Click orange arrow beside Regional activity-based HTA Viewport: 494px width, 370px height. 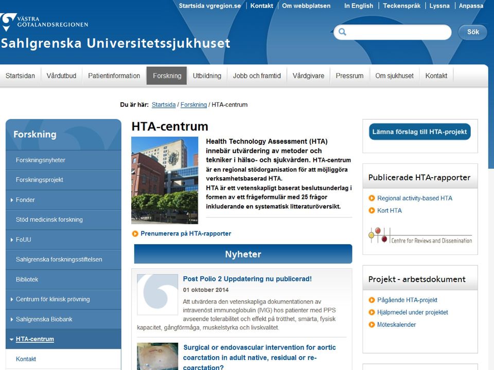(x=372, y=198)
